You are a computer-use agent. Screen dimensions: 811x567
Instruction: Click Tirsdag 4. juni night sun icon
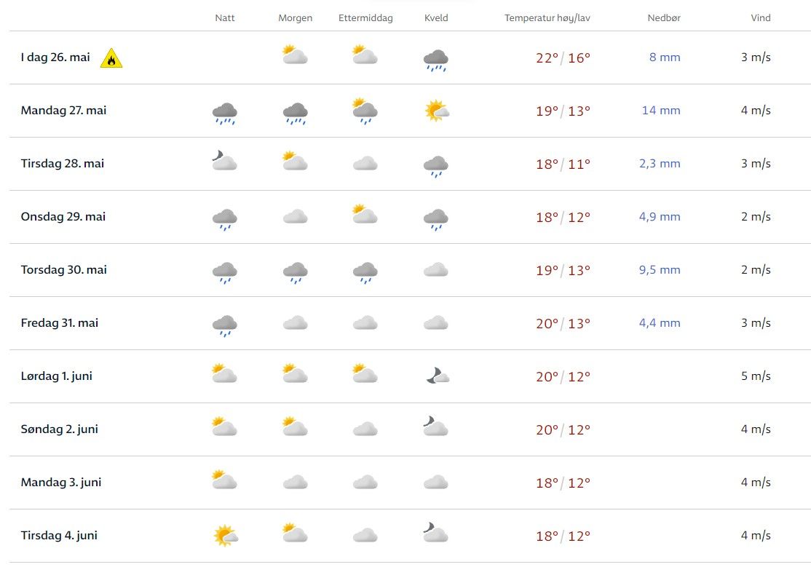(225, 536)
